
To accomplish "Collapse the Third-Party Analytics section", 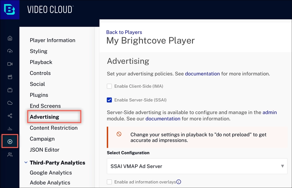I will [26, 163].
